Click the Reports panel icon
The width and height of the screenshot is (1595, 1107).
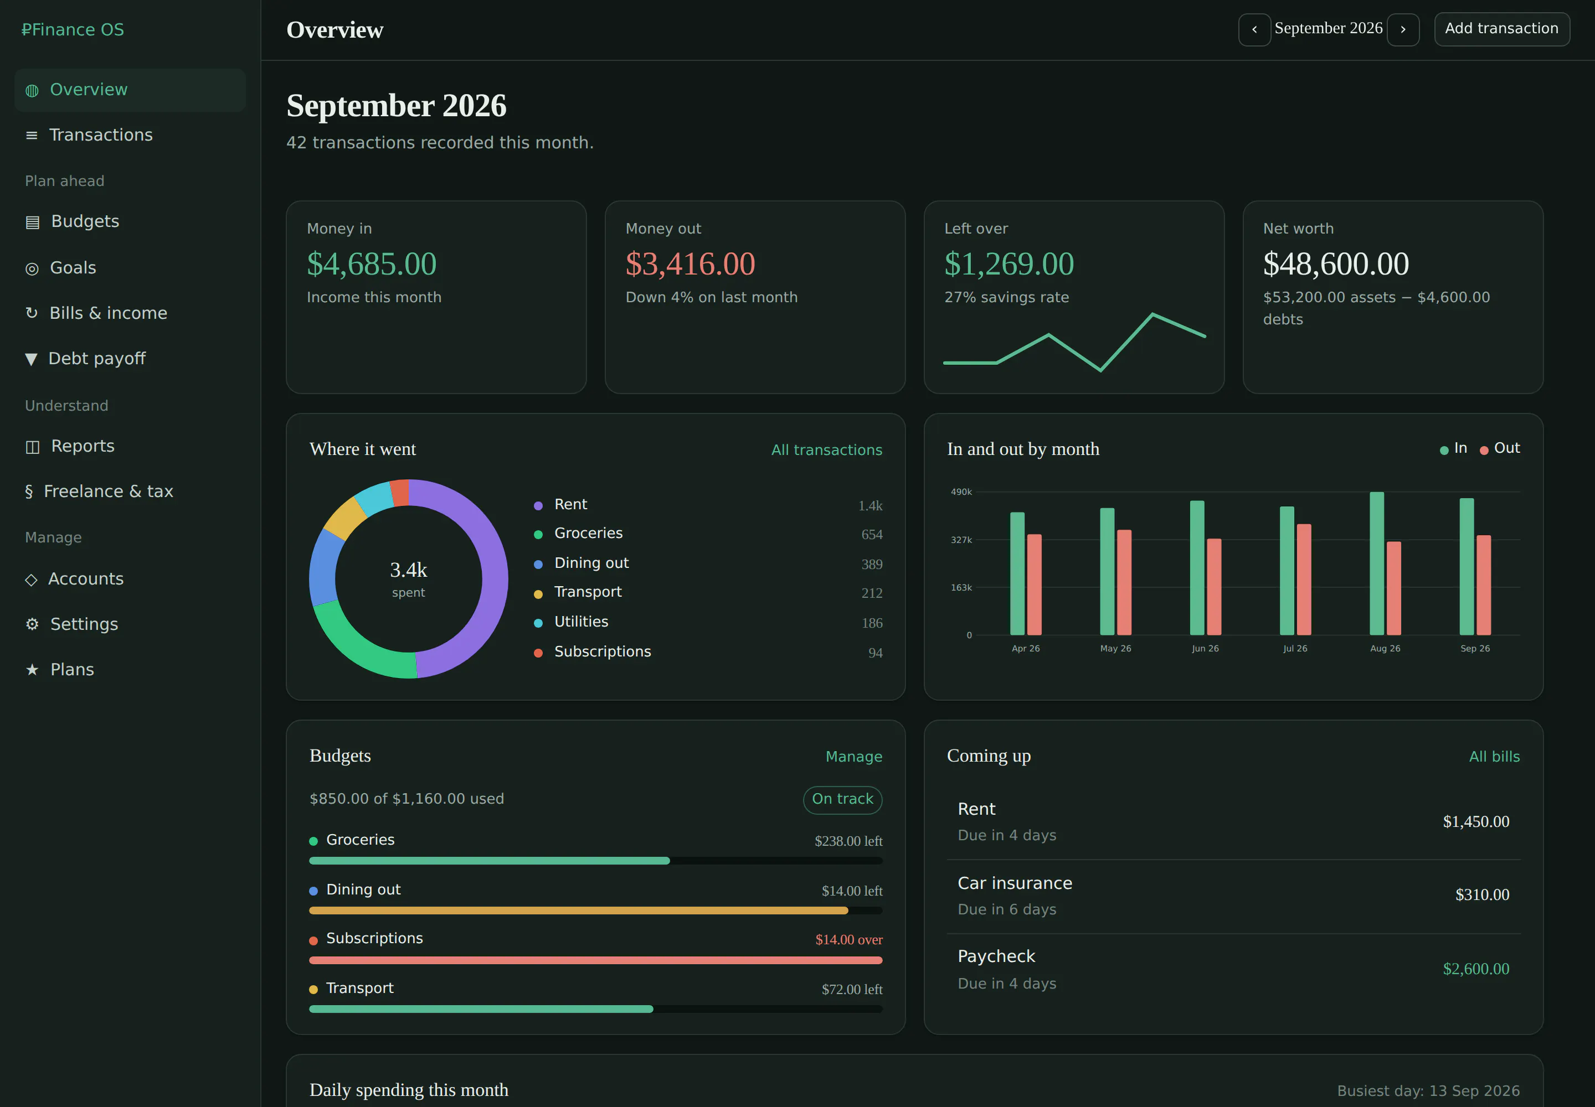coord(33,447)
